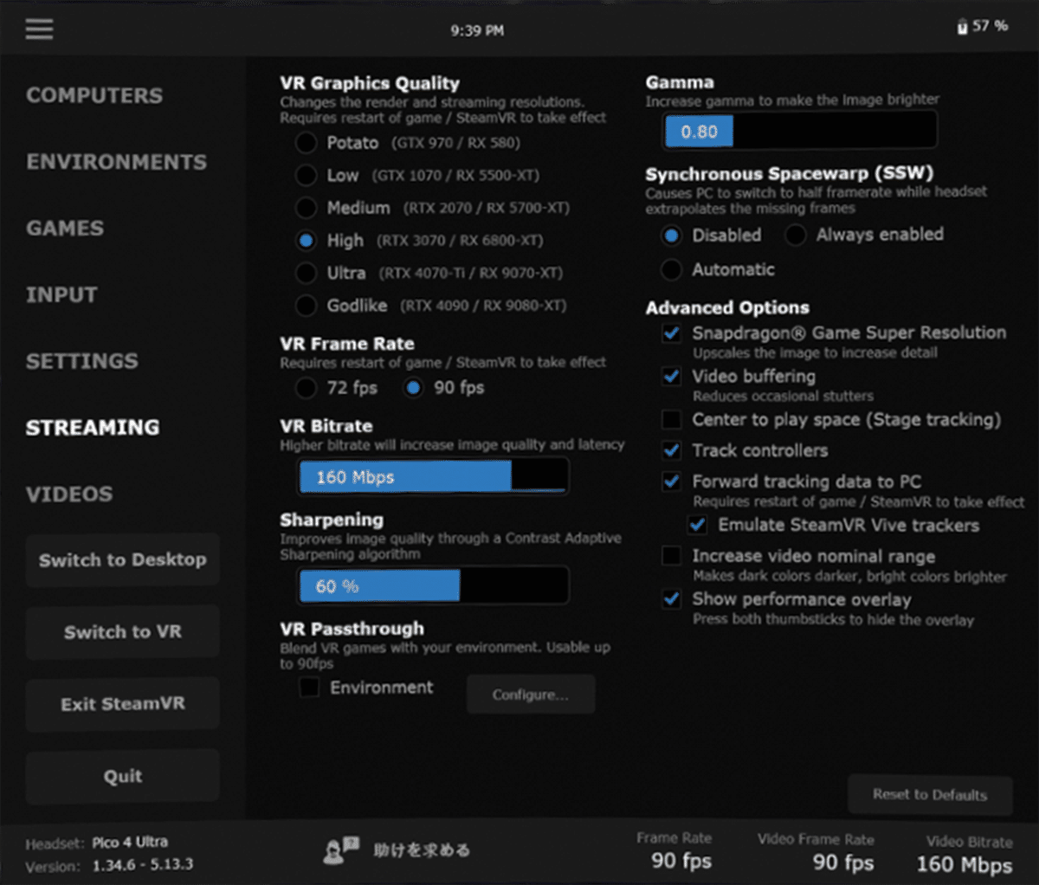Open the VIDEOS section
The height and width of the screenshot is (885, 1039).
69,494
